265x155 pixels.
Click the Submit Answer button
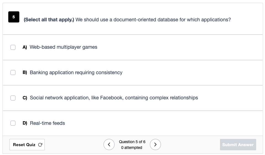pyautogui.click(x=238, y=145)
